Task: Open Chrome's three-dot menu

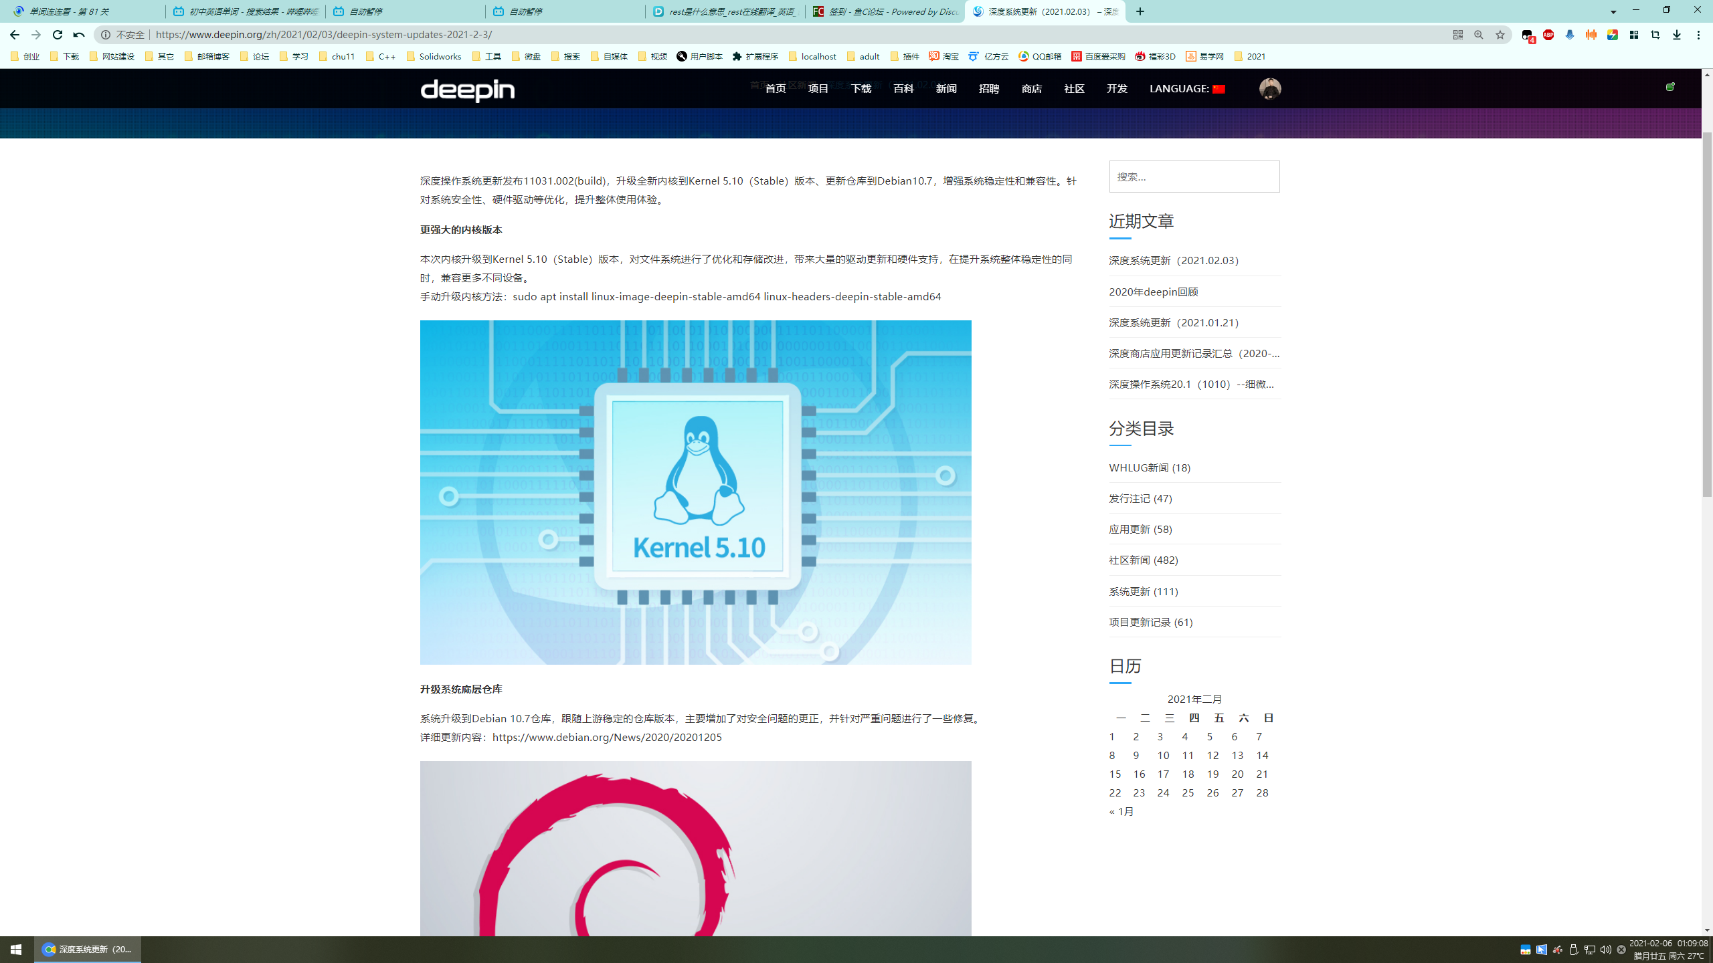Action: pyautogui.click(x=1698, y=35)
